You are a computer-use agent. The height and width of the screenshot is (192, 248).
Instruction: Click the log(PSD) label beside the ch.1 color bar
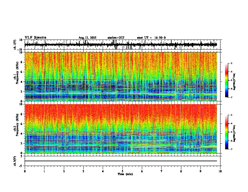(235, 82)
